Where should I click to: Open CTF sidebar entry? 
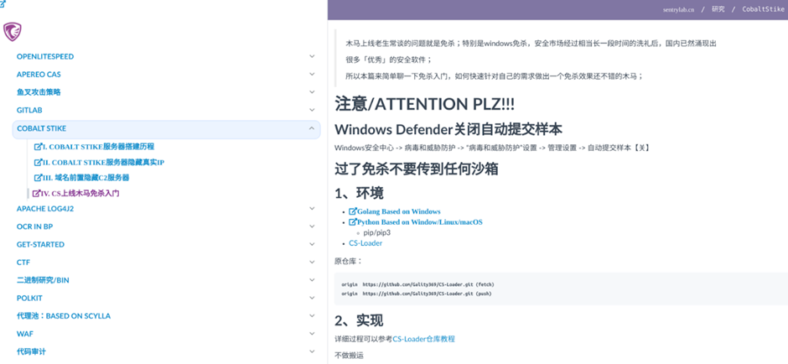coord(23,263)
